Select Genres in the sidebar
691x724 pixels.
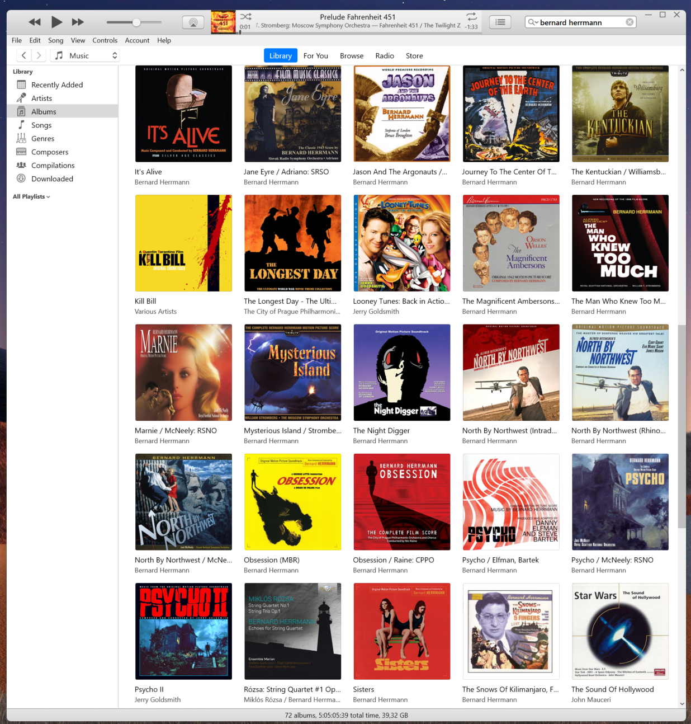pyautogui.click(x=63, y=138)
